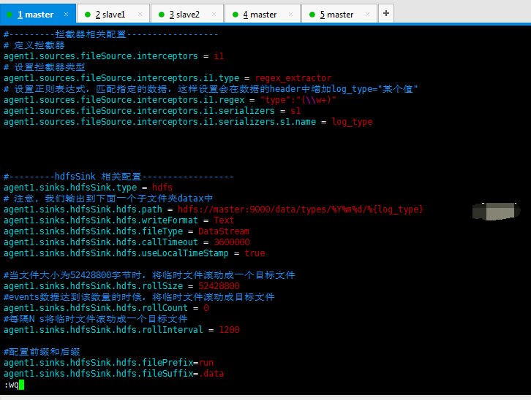Image resolution: width=531 pixels, height=400 pixels.
Task: Close the 1 master tab
Action: click(66, 14)
